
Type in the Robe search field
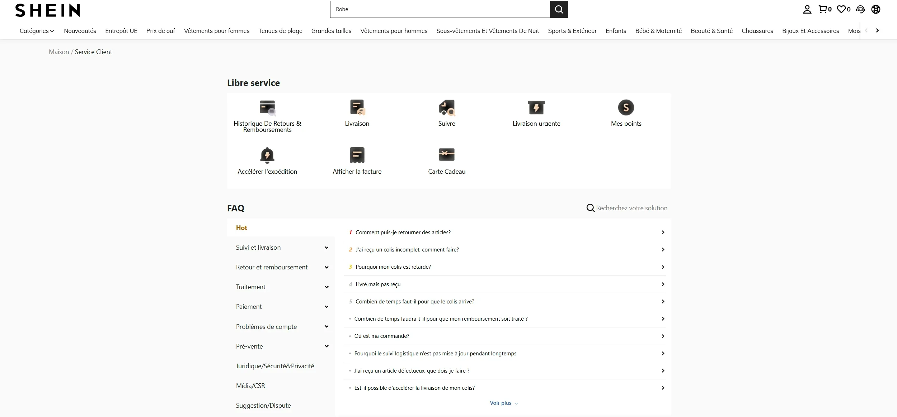tap(440, 9)
